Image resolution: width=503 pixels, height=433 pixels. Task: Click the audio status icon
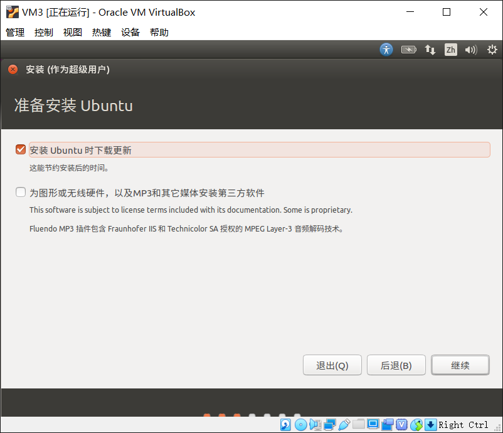[x=315, y=425]
